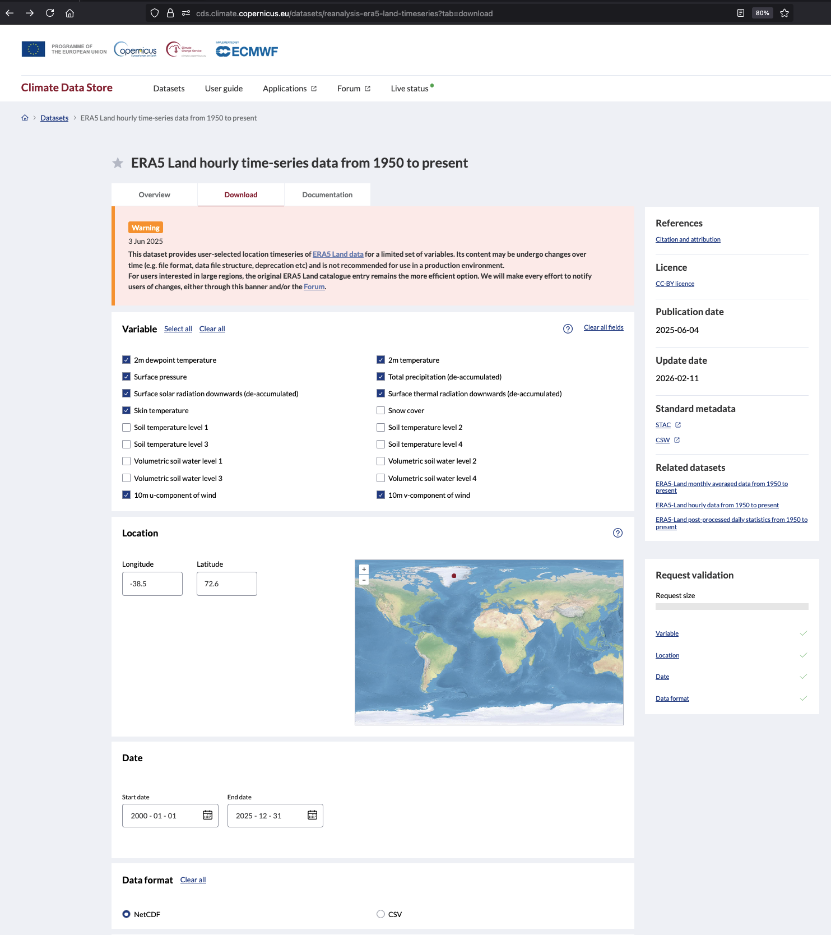This screenshot has height=935, width=831.
Task: Click the Select all variables link
Action: point(178,329)
